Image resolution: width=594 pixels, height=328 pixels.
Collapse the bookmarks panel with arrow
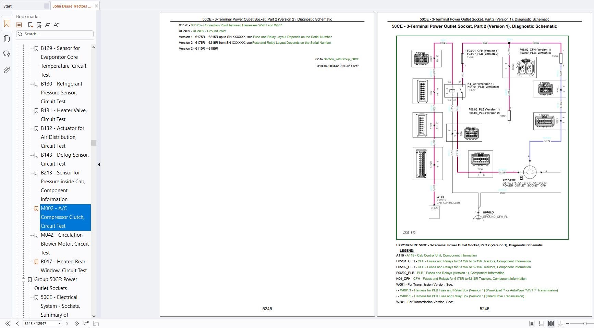point(99,165)
